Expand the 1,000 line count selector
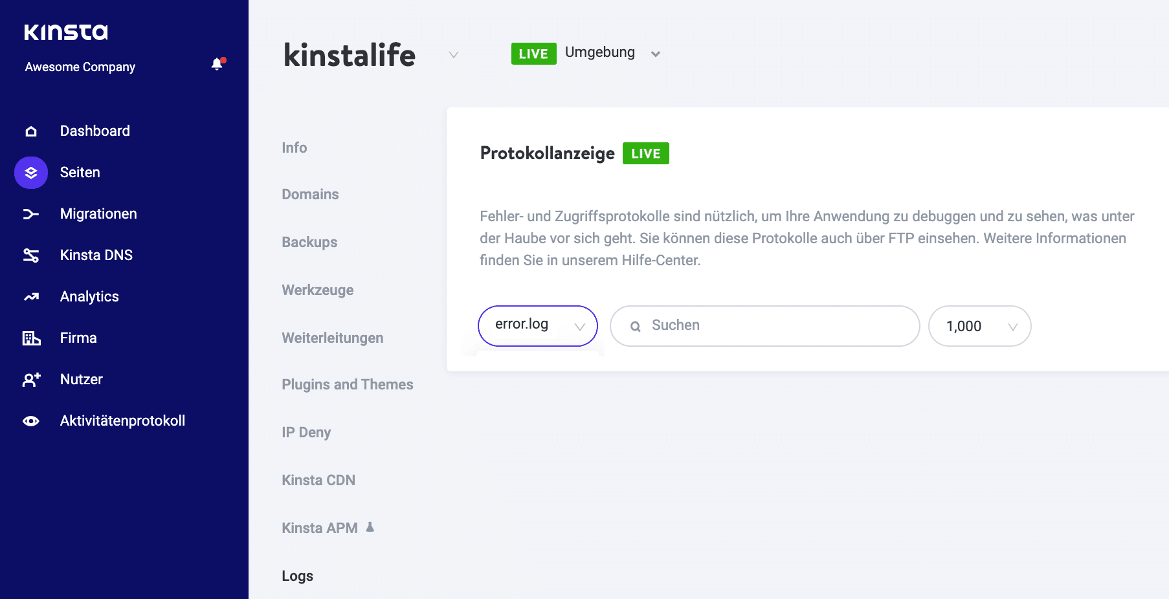 point(979,326)
